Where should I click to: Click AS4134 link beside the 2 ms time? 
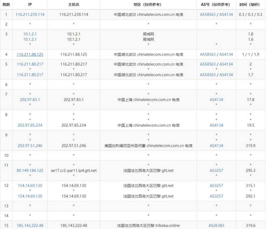(x=226, y=64)
